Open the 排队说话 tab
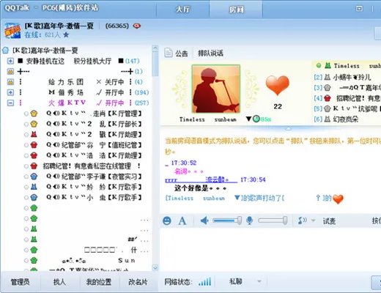Image resolution: width=381 pixels, height=293 pixels. click(x=210, y=53)
